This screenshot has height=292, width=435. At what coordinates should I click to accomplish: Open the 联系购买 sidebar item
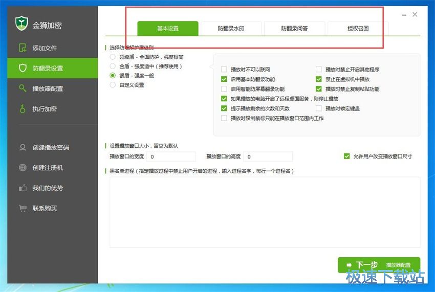(x=52, y=208)
